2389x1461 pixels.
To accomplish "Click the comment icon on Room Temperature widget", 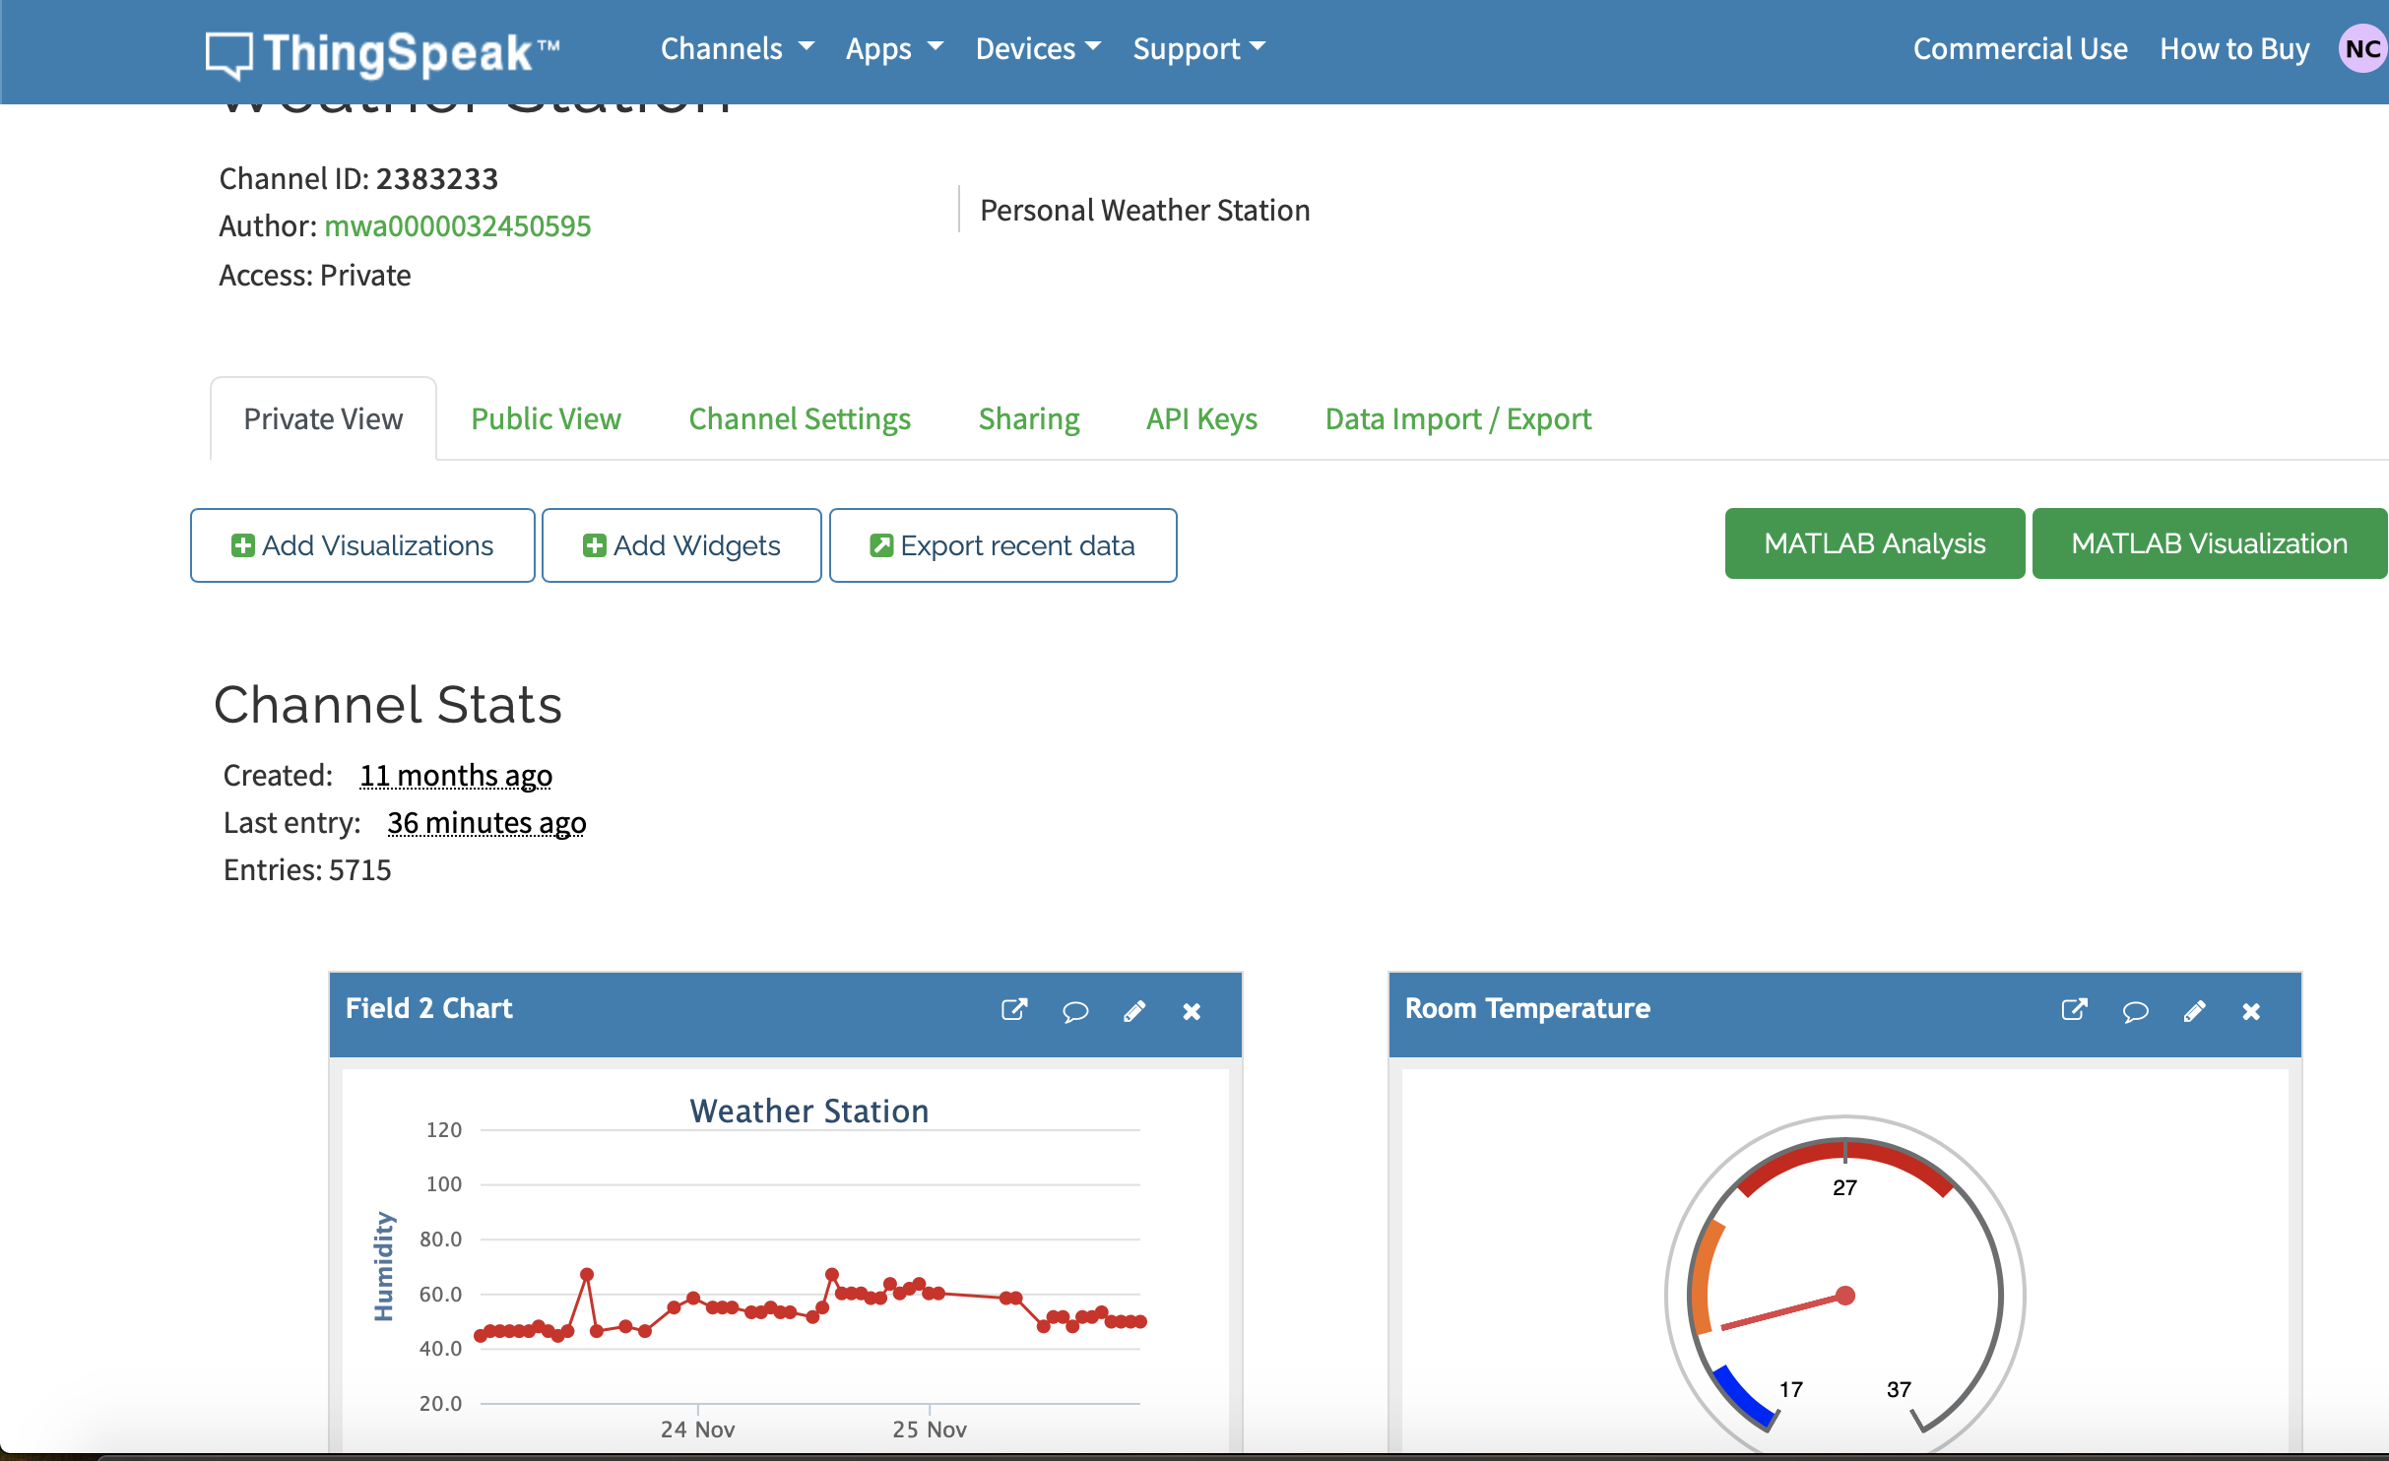I will coord(2133,1009).
